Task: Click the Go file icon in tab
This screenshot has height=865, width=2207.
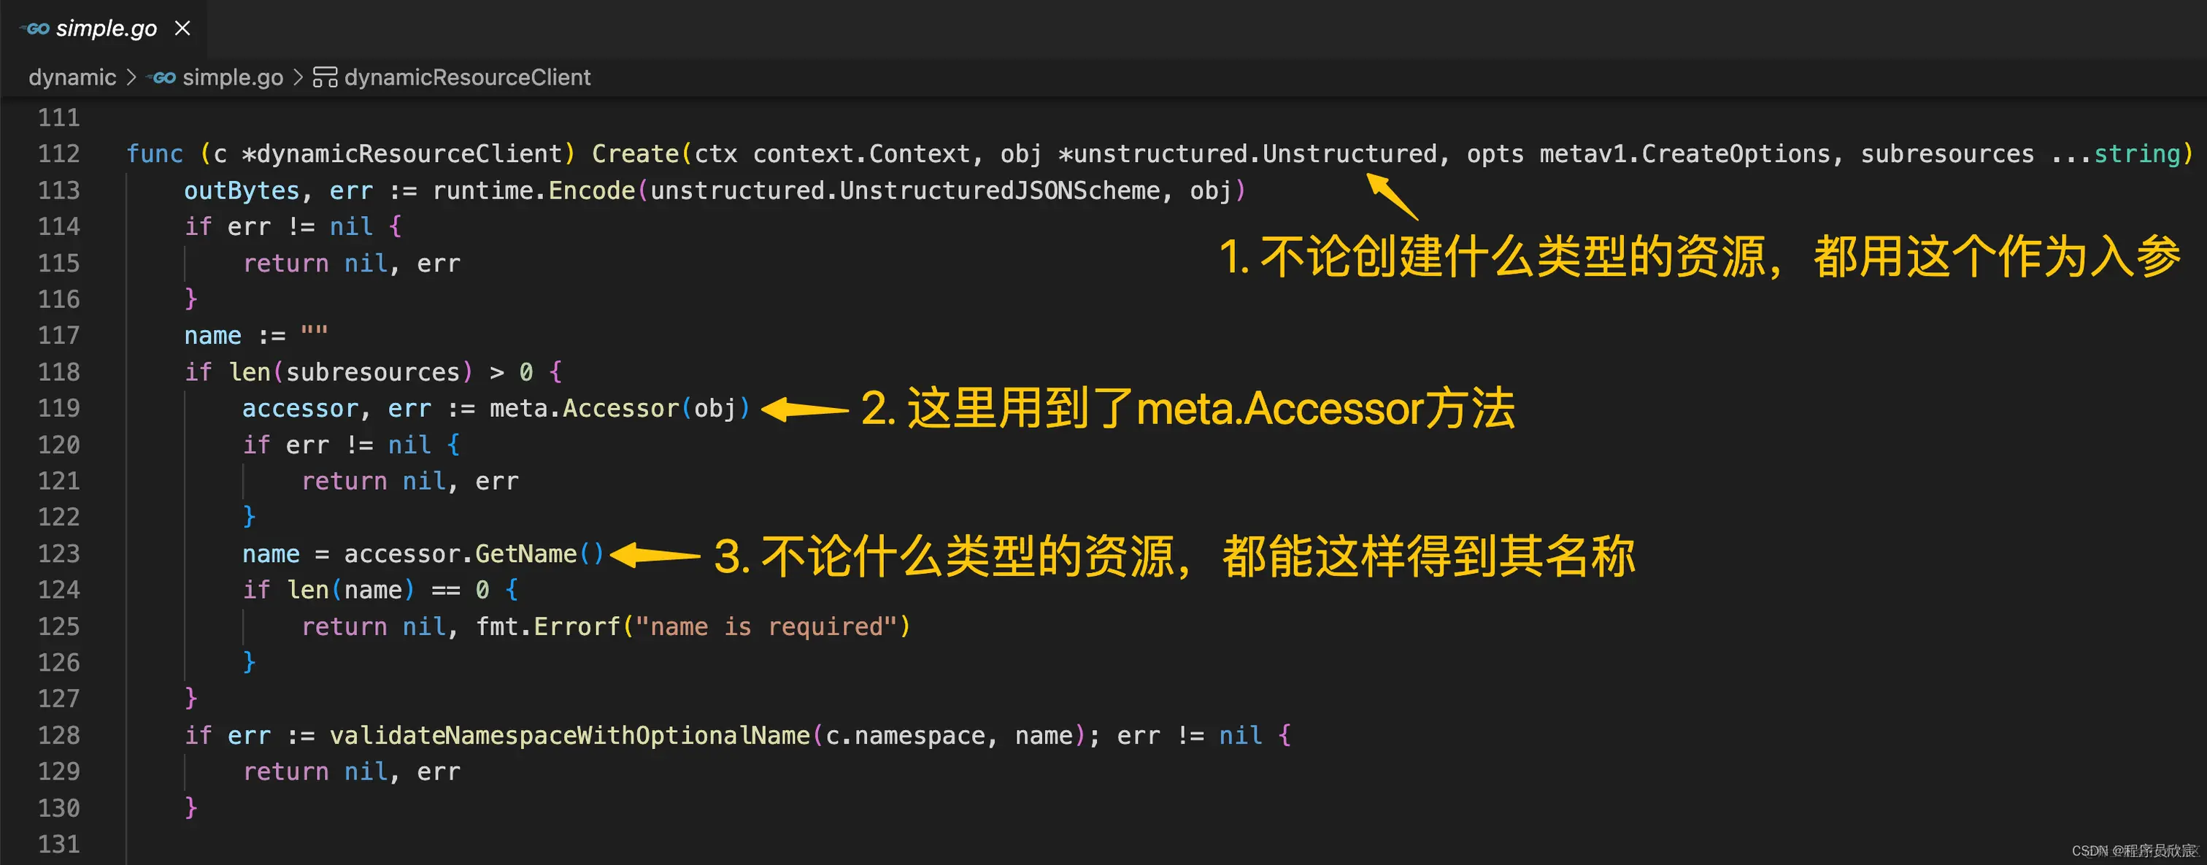Action: tap(35, 28)
